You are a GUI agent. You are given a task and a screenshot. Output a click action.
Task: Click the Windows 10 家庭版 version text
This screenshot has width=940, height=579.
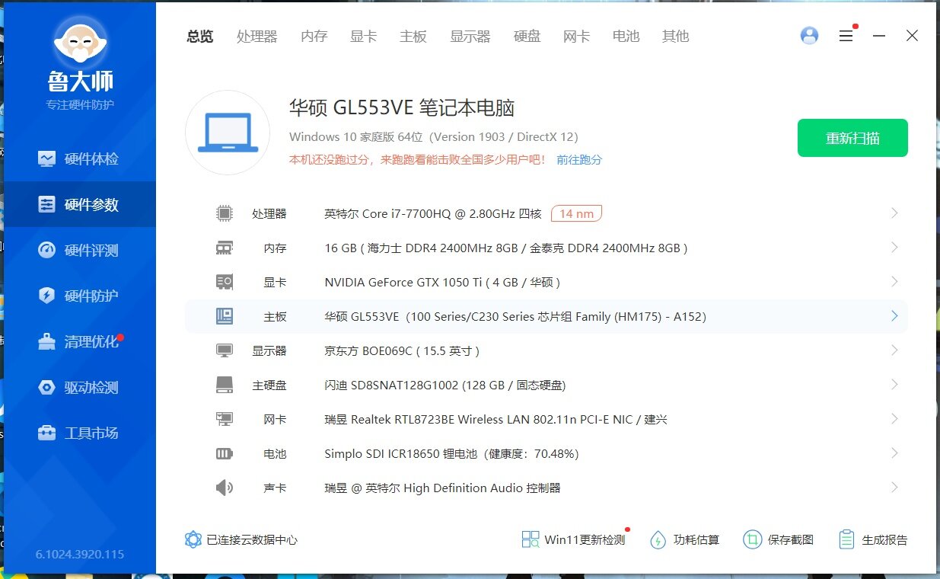434,137
